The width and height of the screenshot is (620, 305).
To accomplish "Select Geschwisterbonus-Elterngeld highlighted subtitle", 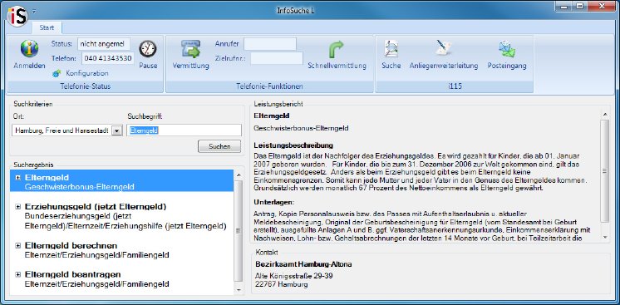I will (x=80, y=187).
